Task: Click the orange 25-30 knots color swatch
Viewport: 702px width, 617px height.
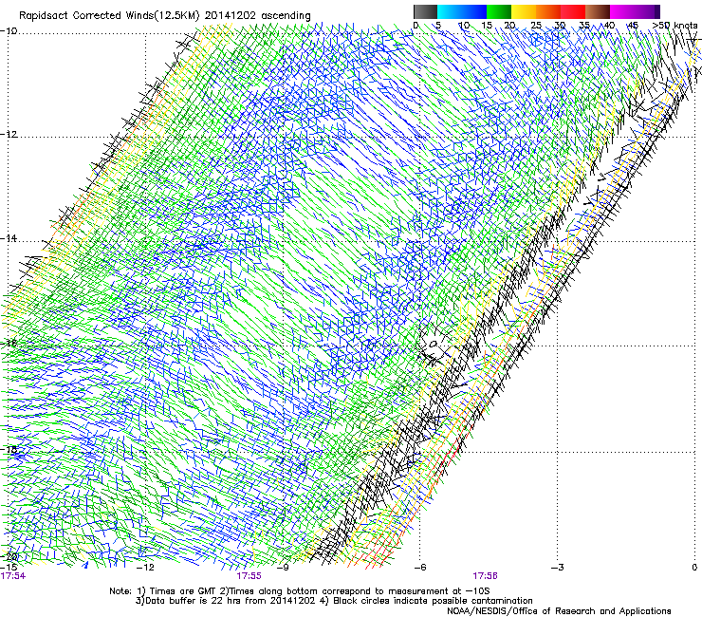Action: tap(548, 11)
